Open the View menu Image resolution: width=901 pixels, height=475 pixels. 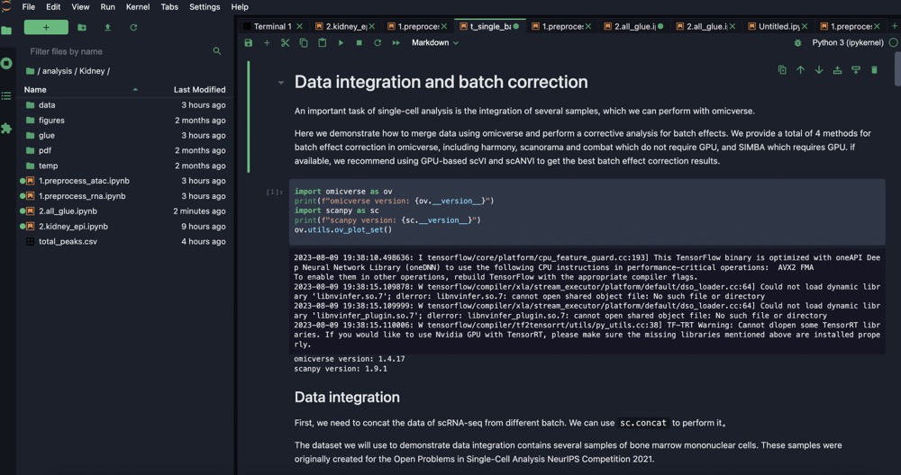80,7
